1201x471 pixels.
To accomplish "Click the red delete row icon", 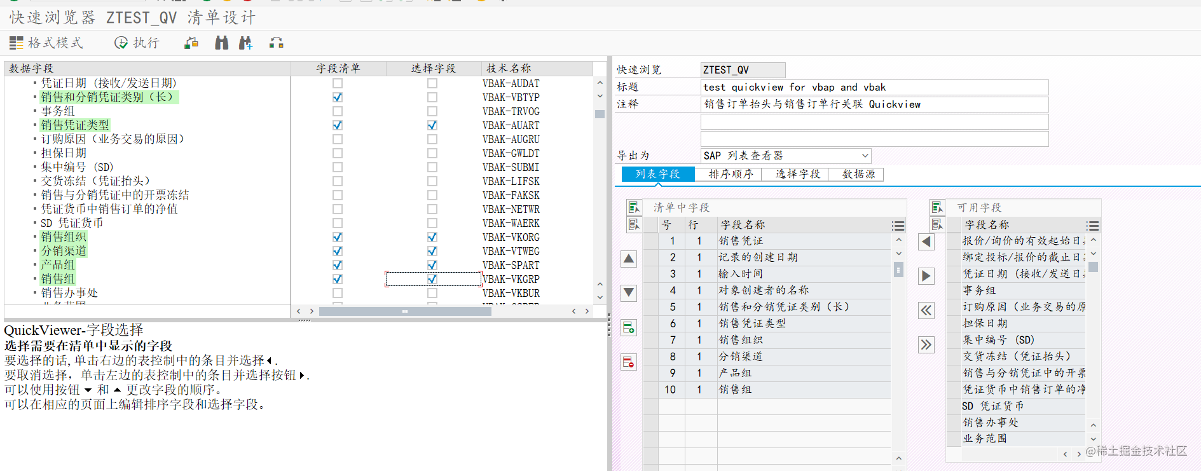I will 629,362.
